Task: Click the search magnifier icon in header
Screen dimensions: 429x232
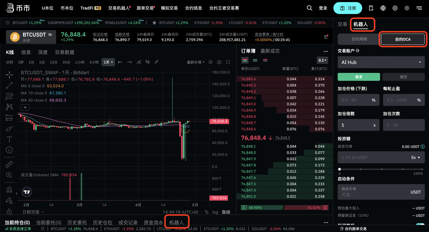Action: 310,8
